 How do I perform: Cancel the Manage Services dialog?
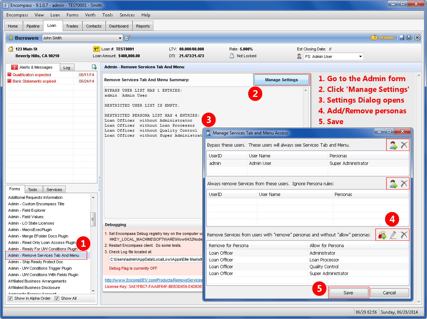click(x=389, y=293)
